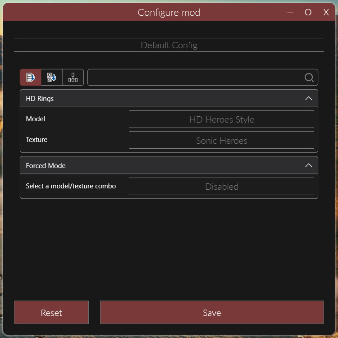Minimize the Configure mod window

[290, 13]
